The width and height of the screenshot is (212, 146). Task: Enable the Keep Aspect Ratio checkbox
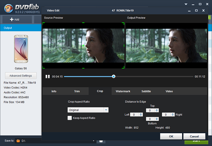tap(69, 118)
